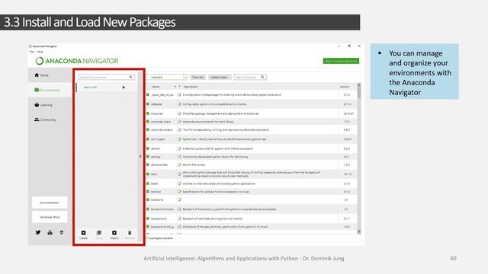The image size is (488, 274).
Task: Open the GitHub icon link
Action: (62, 232)
